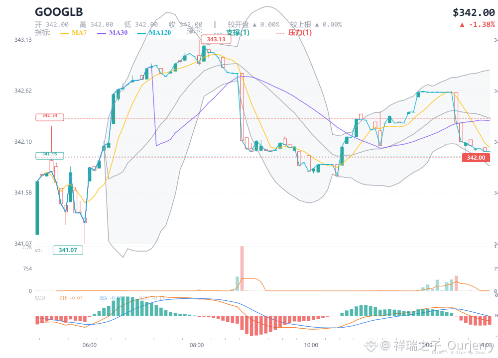Click the GOOGLB ticker title

(x=59, y=12)
